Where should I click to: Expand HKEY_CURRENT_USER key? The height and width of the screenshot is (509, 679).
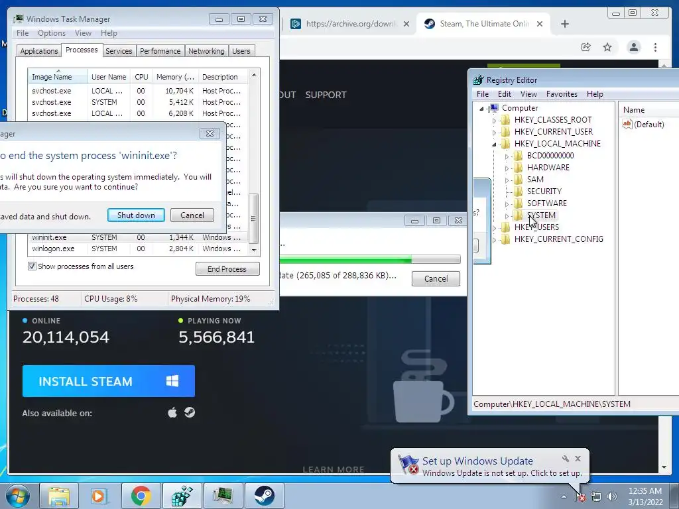(x=494, y=132)
